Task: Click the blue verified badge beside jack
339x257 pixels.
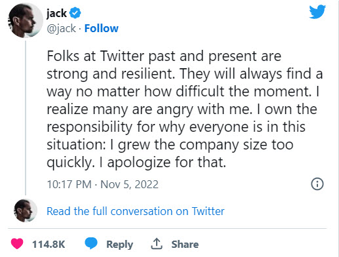Action: pyautogui.click(x=75, y=13)
